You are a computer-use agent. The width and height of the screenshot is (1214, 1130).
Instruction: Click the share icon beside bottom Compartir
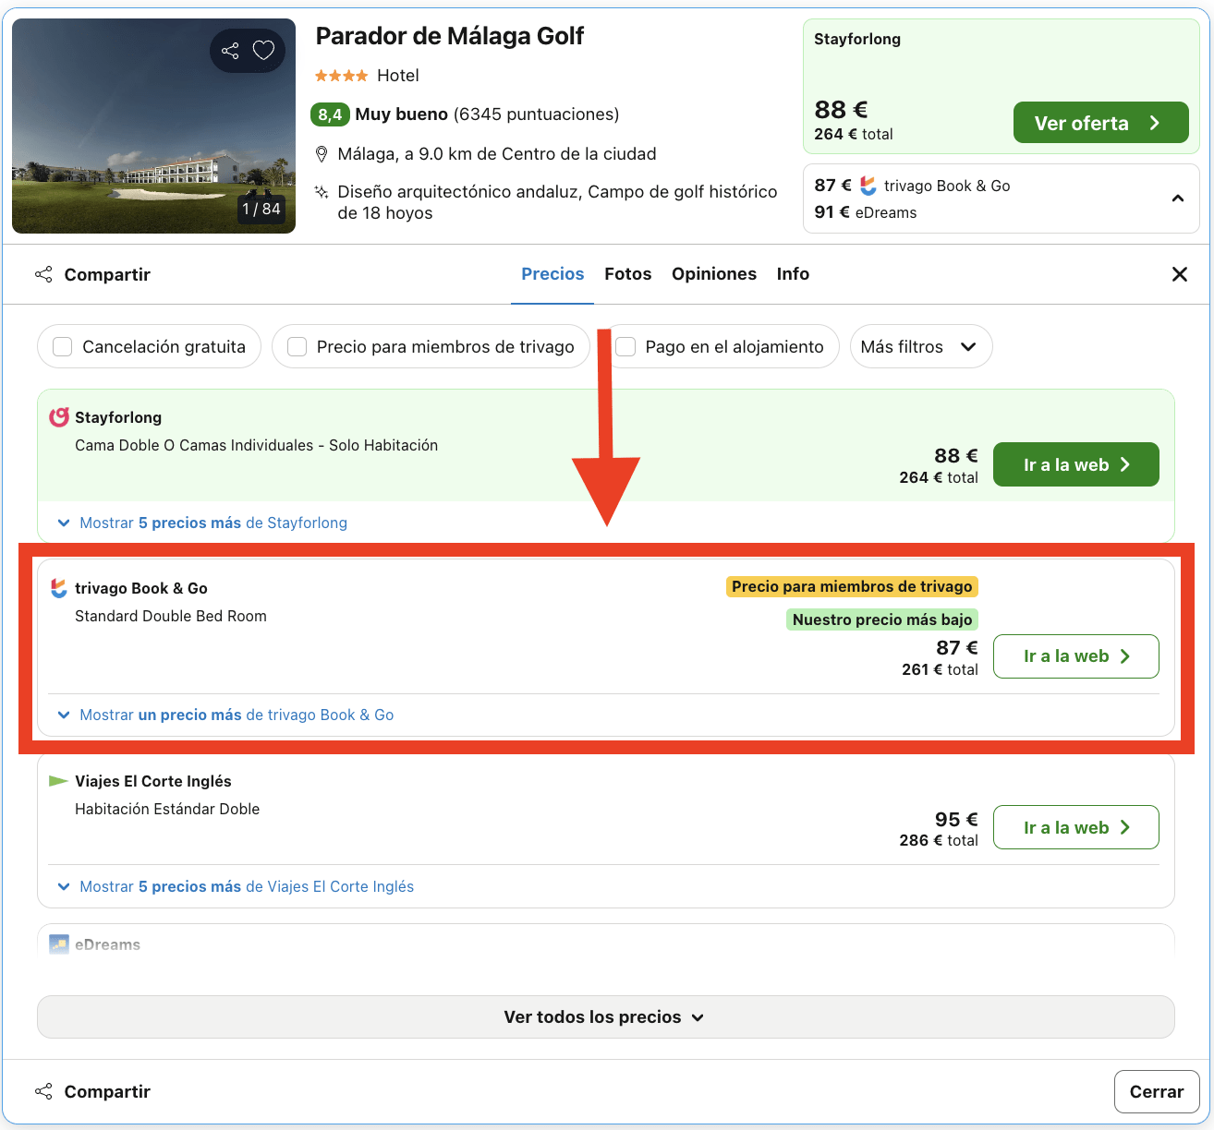coord(43,1091)
